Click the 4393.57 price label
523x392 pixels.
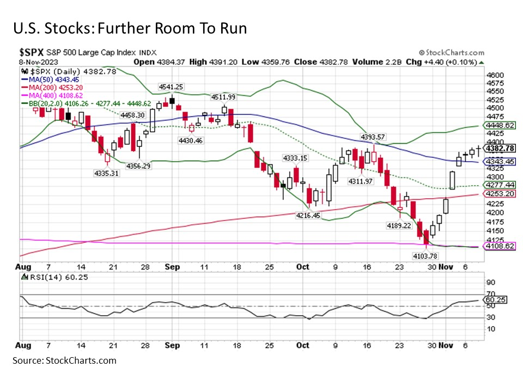tap(372, 136)
